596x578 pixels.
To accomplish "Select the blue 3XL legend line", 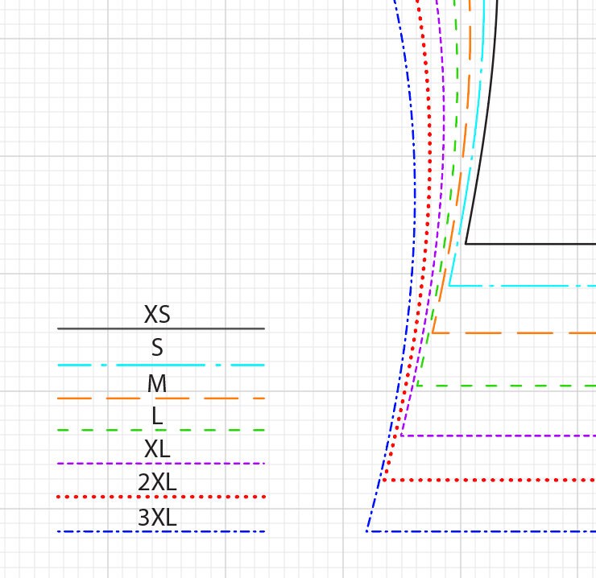I will coord(161,531).
